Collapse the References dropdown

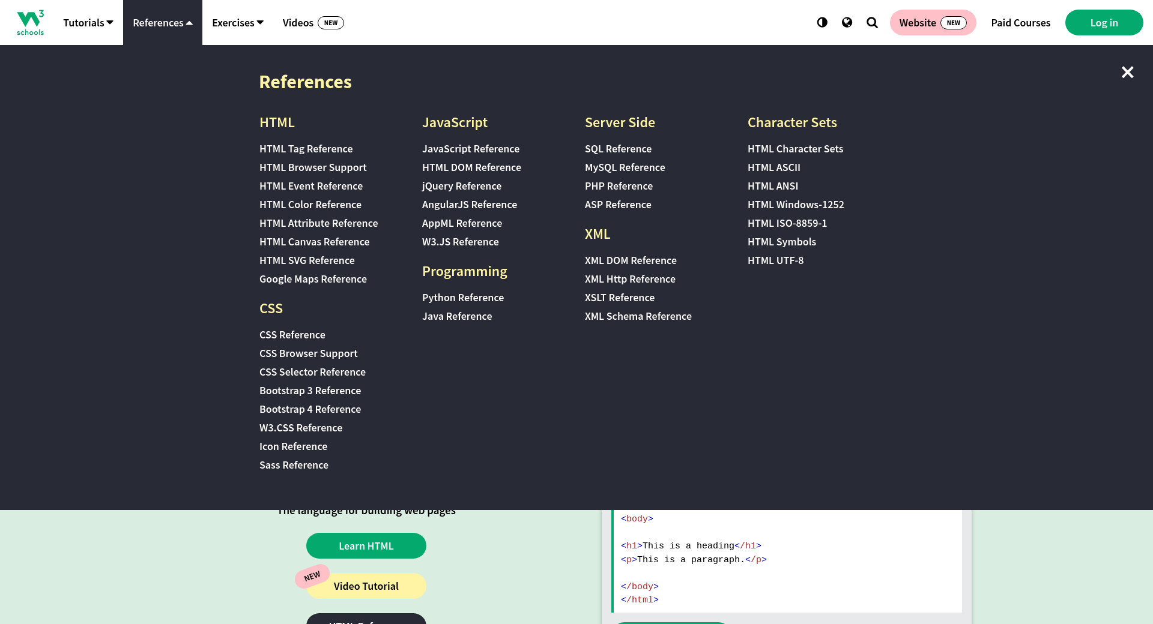pos(162,23)
